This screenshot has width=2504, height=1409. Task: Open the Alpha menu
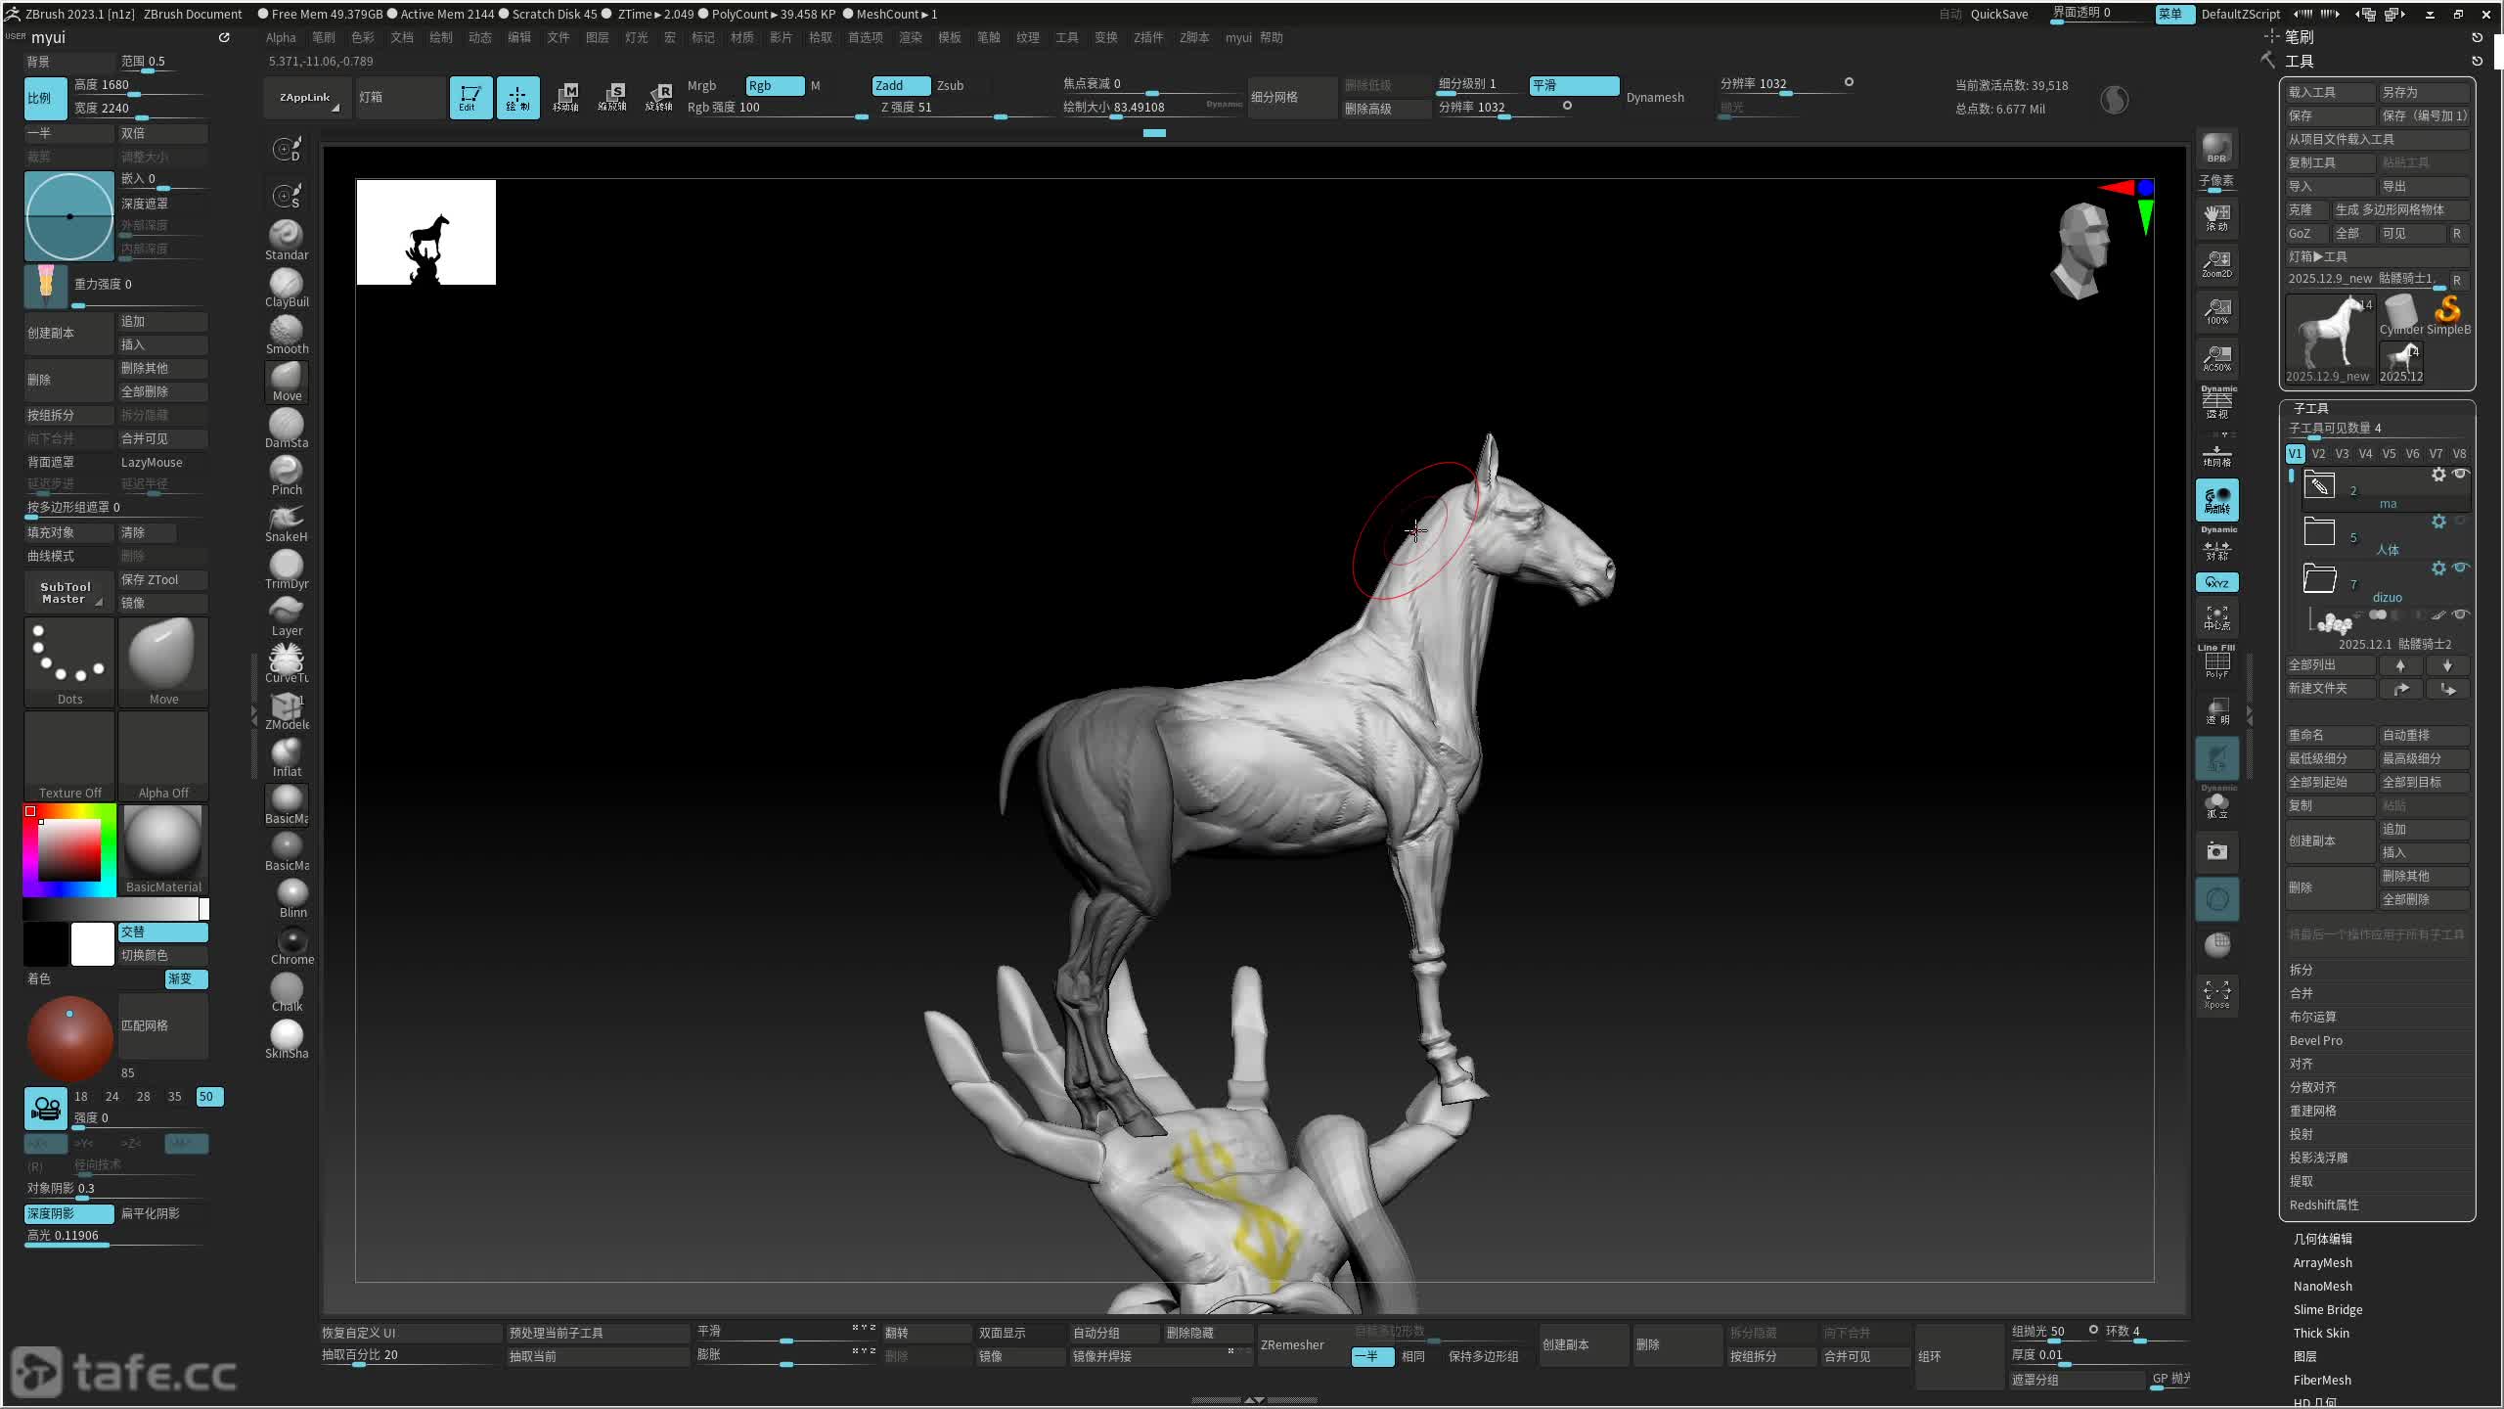pos(281,37)
